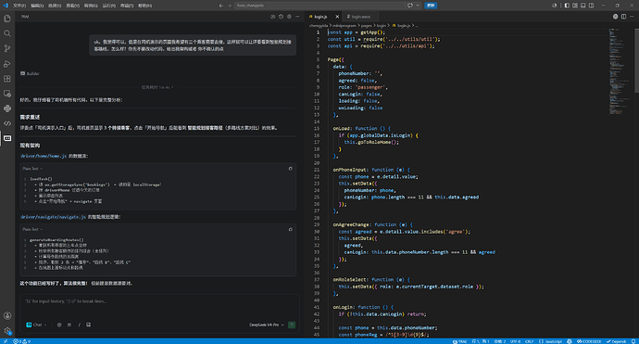The width and height of the screenshot is (639, 344).
Task: Toggle the bottom panel layout button
Action: click(583, 6)
